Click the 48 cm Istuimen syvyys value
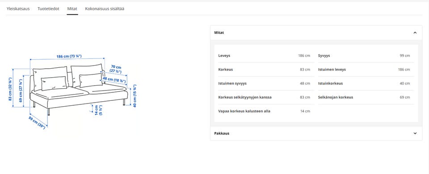Image resolution: width=429 pixels, height=174 pixels. pyautogui.click(x=305, y=83)
